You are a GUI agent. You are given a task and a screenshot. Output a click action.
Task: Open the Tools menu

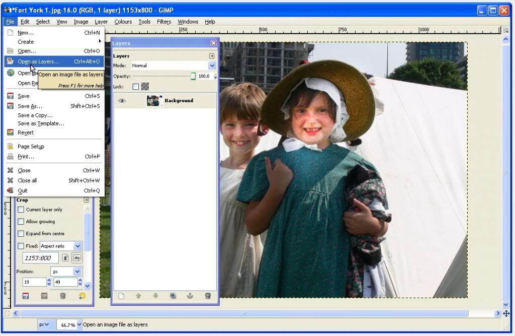point(144,22)
